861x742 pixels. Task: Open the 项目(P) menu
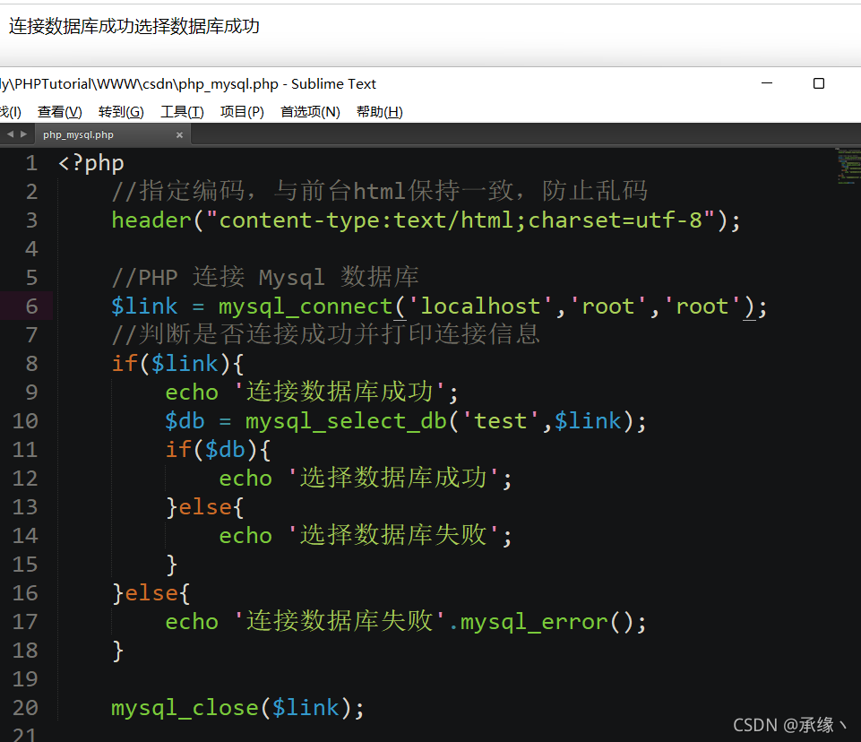tap(242, 112)
